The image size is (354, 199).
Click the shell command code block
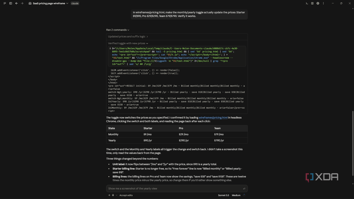coord(177,56)
